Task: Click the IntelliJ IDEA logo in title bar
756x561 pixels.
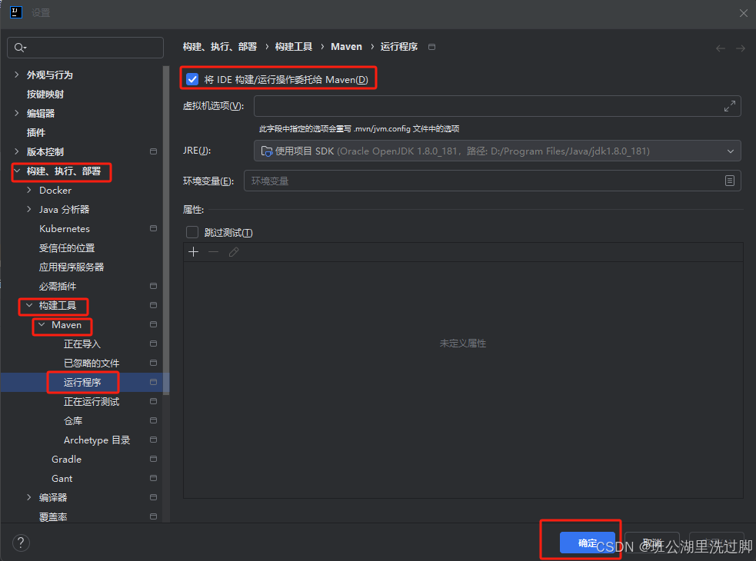Action: click(16, 12)
